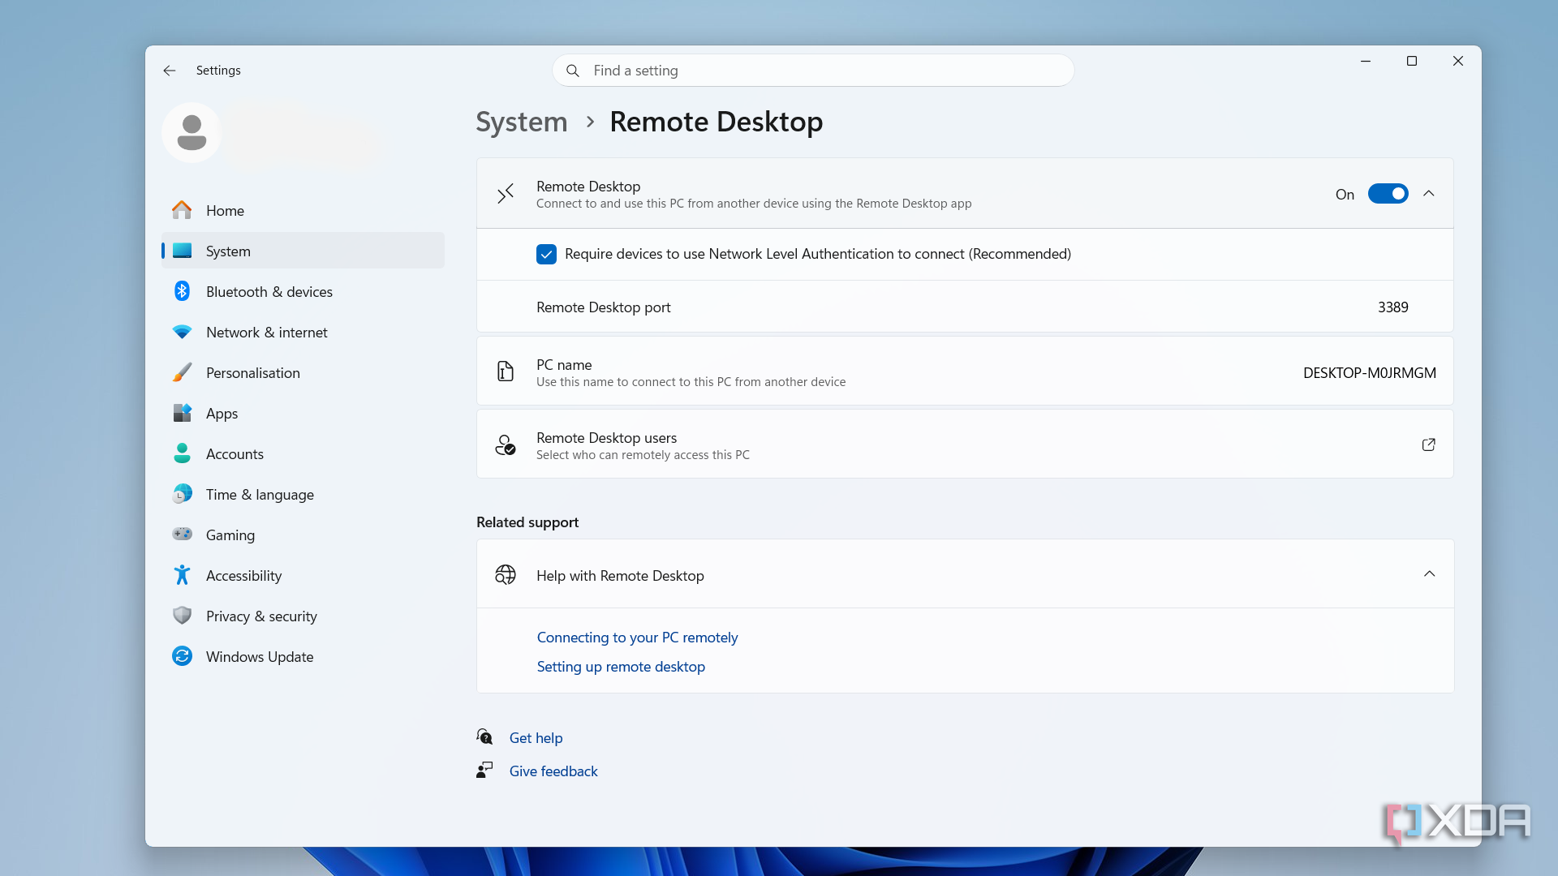Click the Get help headset icon
This screenshot has height=876, width=1558.
click(x=484, y=737)
